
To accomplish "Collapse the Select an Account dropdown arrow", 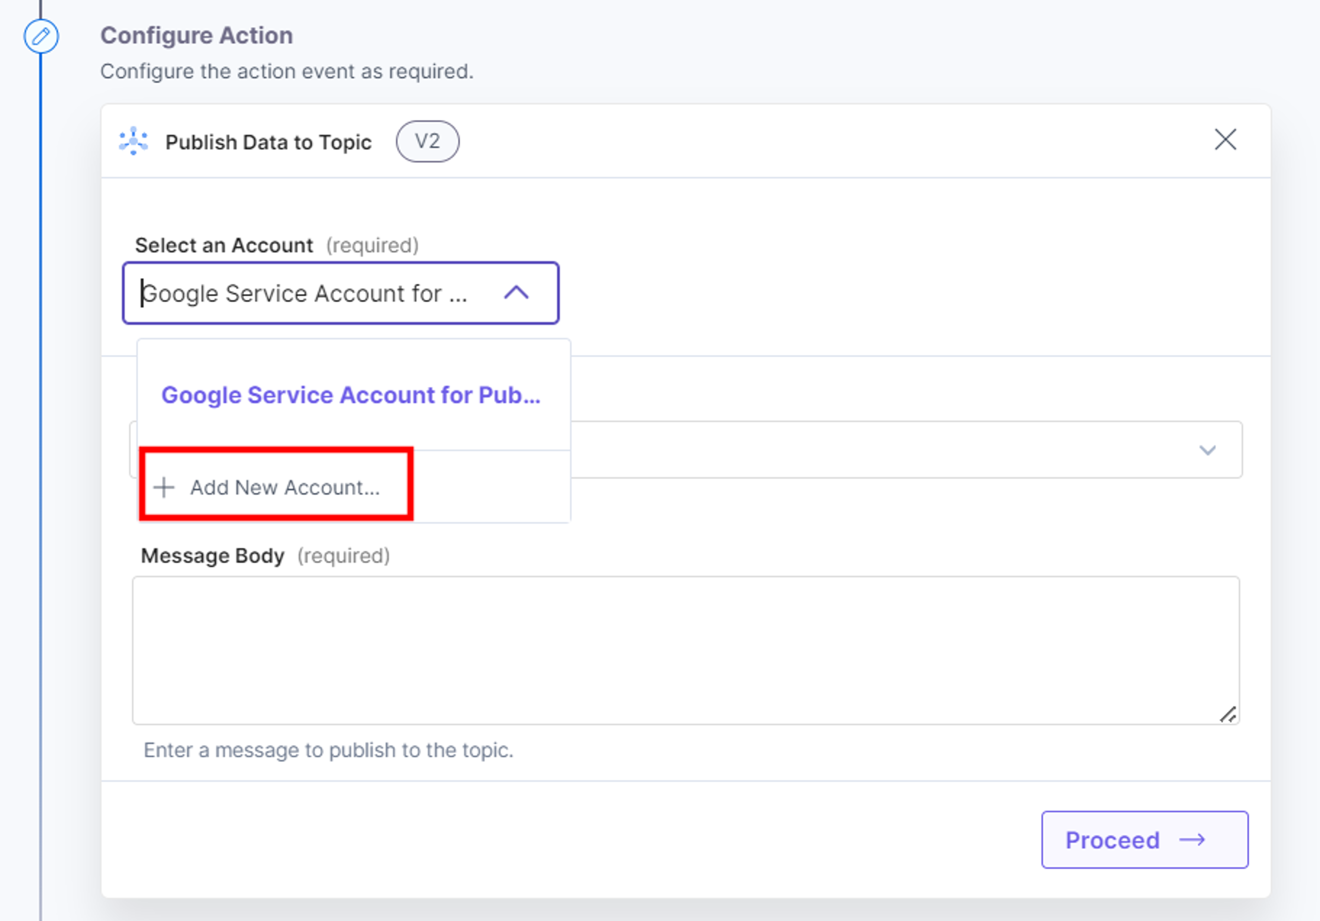I will (516, 293).
